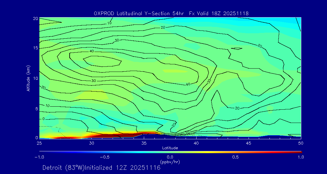
Task: Click the colorbar '0.0' tick label
Action: tap(170, 157)
